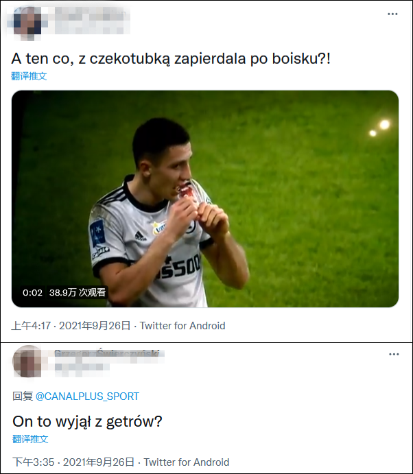413x474 pixels.
Task: Translate the czekotubką tweet via 翻译推文
Action: point(29,76)
